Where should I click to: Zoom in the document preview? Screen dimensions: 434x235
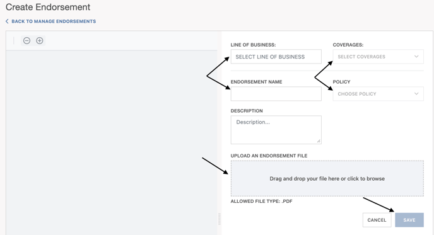[40, 41]
